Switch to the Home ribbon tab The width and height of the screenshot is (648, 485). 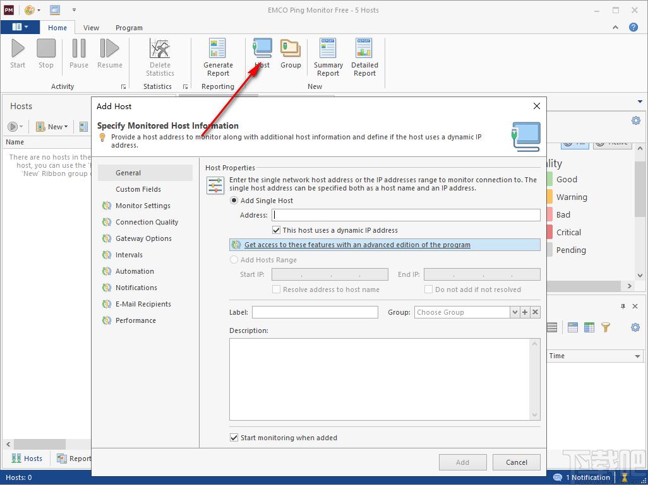pyautogui.click(x=57, y=28)
